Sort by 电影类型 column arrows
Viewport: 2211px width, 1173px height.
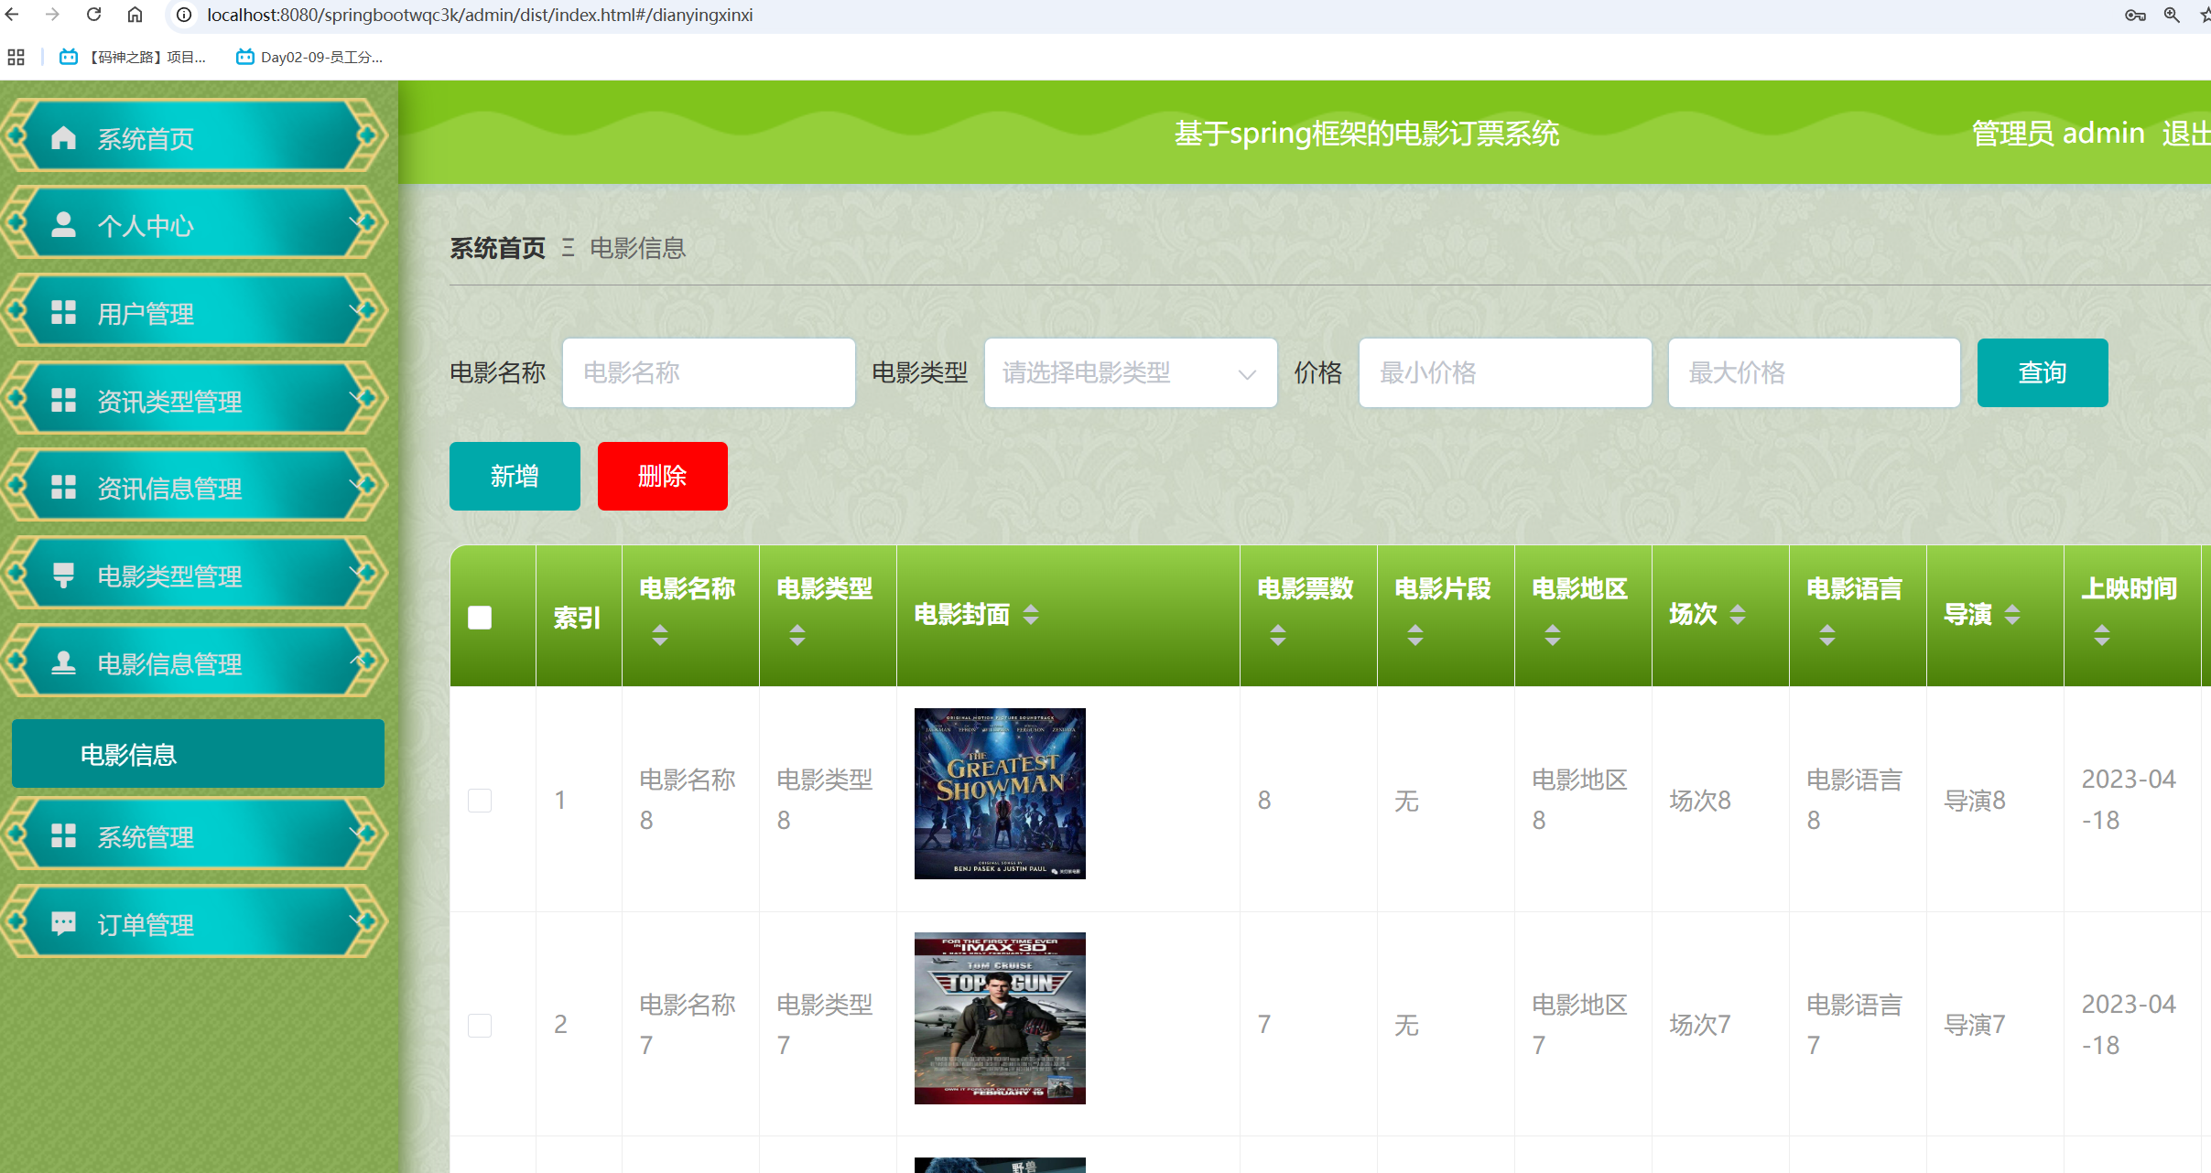(x=797, y=634)
